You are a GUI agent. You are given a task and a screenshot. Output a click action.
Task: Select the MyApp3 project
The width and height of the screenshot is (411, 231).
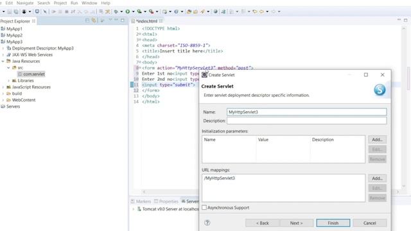[14, 42]
